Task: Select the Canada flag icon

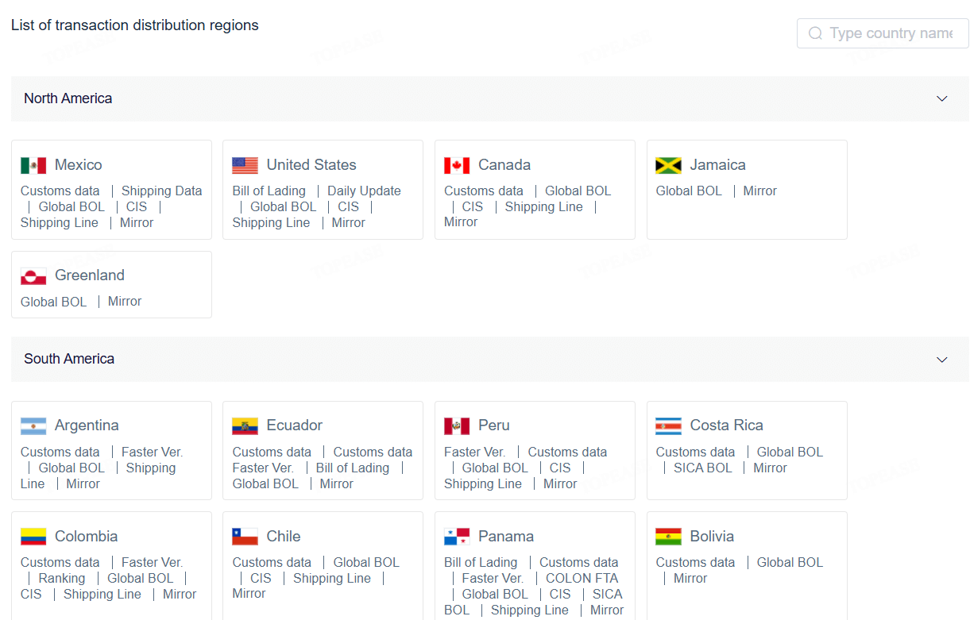Action: [457, 165]
